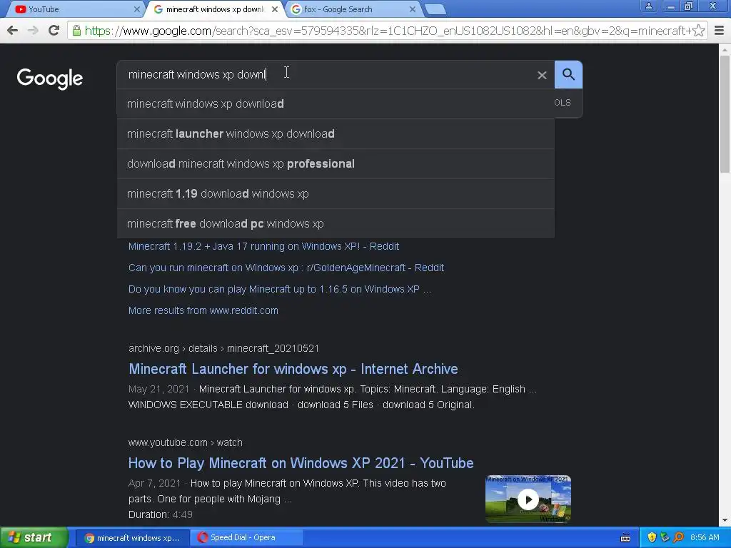Play the Minecraft on Windows XP video thumbnail
The image size is (731, 548).
(528, 499)
